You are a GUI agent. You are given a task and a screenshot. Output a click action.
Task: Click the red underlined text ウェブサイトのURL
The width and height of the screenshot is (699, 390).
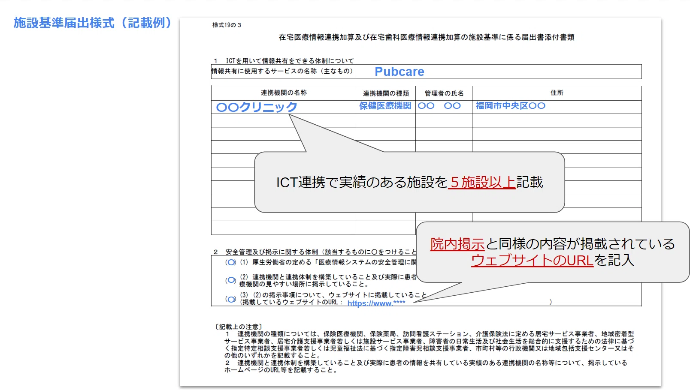click(532, 260)
